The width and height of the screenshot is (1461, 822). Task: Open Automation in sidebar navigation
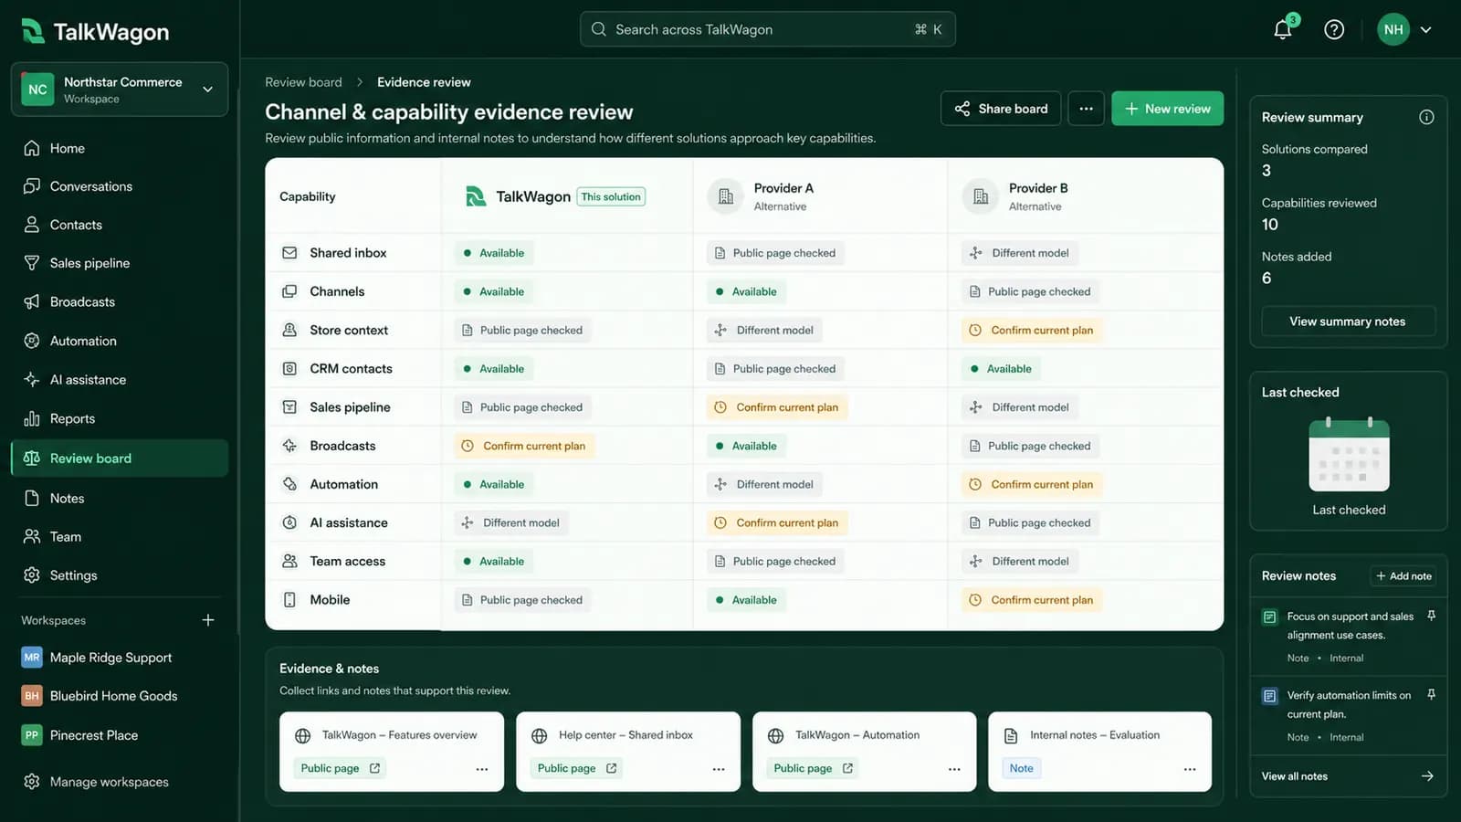[x=120, y=341]
